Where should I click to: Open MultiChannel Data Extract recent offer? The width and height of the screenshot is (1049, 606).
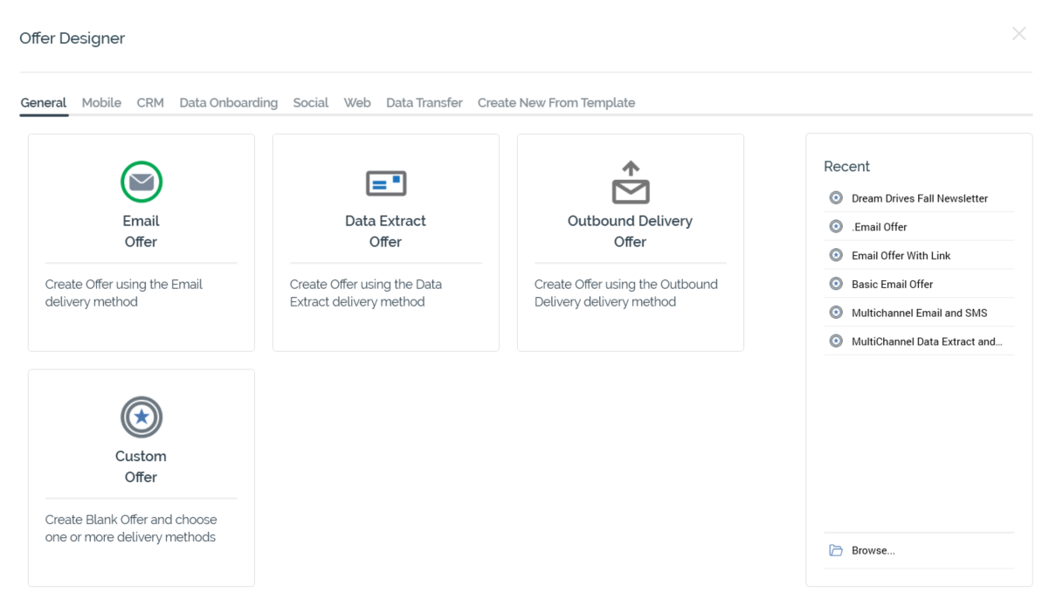pyautogui.click(x=926, y=341)
